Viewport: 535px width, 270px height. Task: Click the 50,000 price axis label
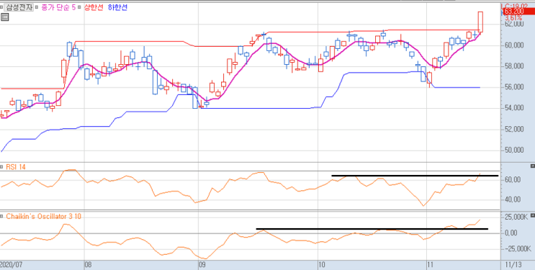pyautogui.click(x=513, y=150)
